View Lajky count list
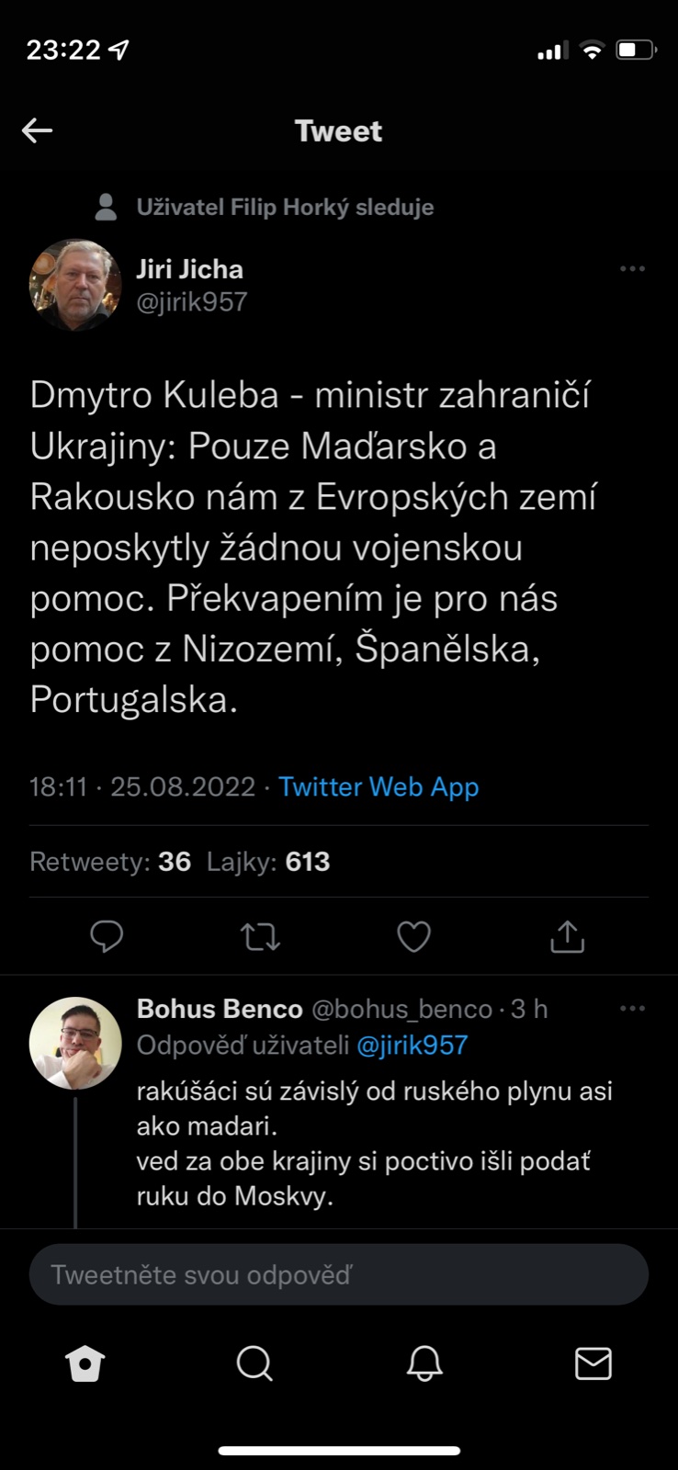The height and width of the screenshot is (1470, 678). pos(268,862)
